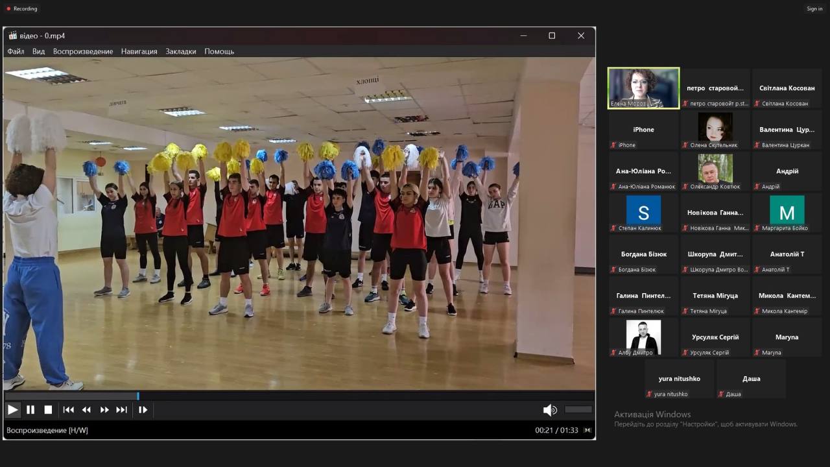Click the Play button in the media player
The height and width of the screenshot is (467, 830).
point(12,409)
